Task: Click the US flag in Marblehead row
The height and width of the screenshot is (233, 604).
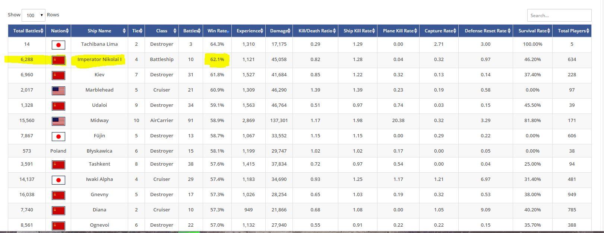Action: tap(58, 91)
